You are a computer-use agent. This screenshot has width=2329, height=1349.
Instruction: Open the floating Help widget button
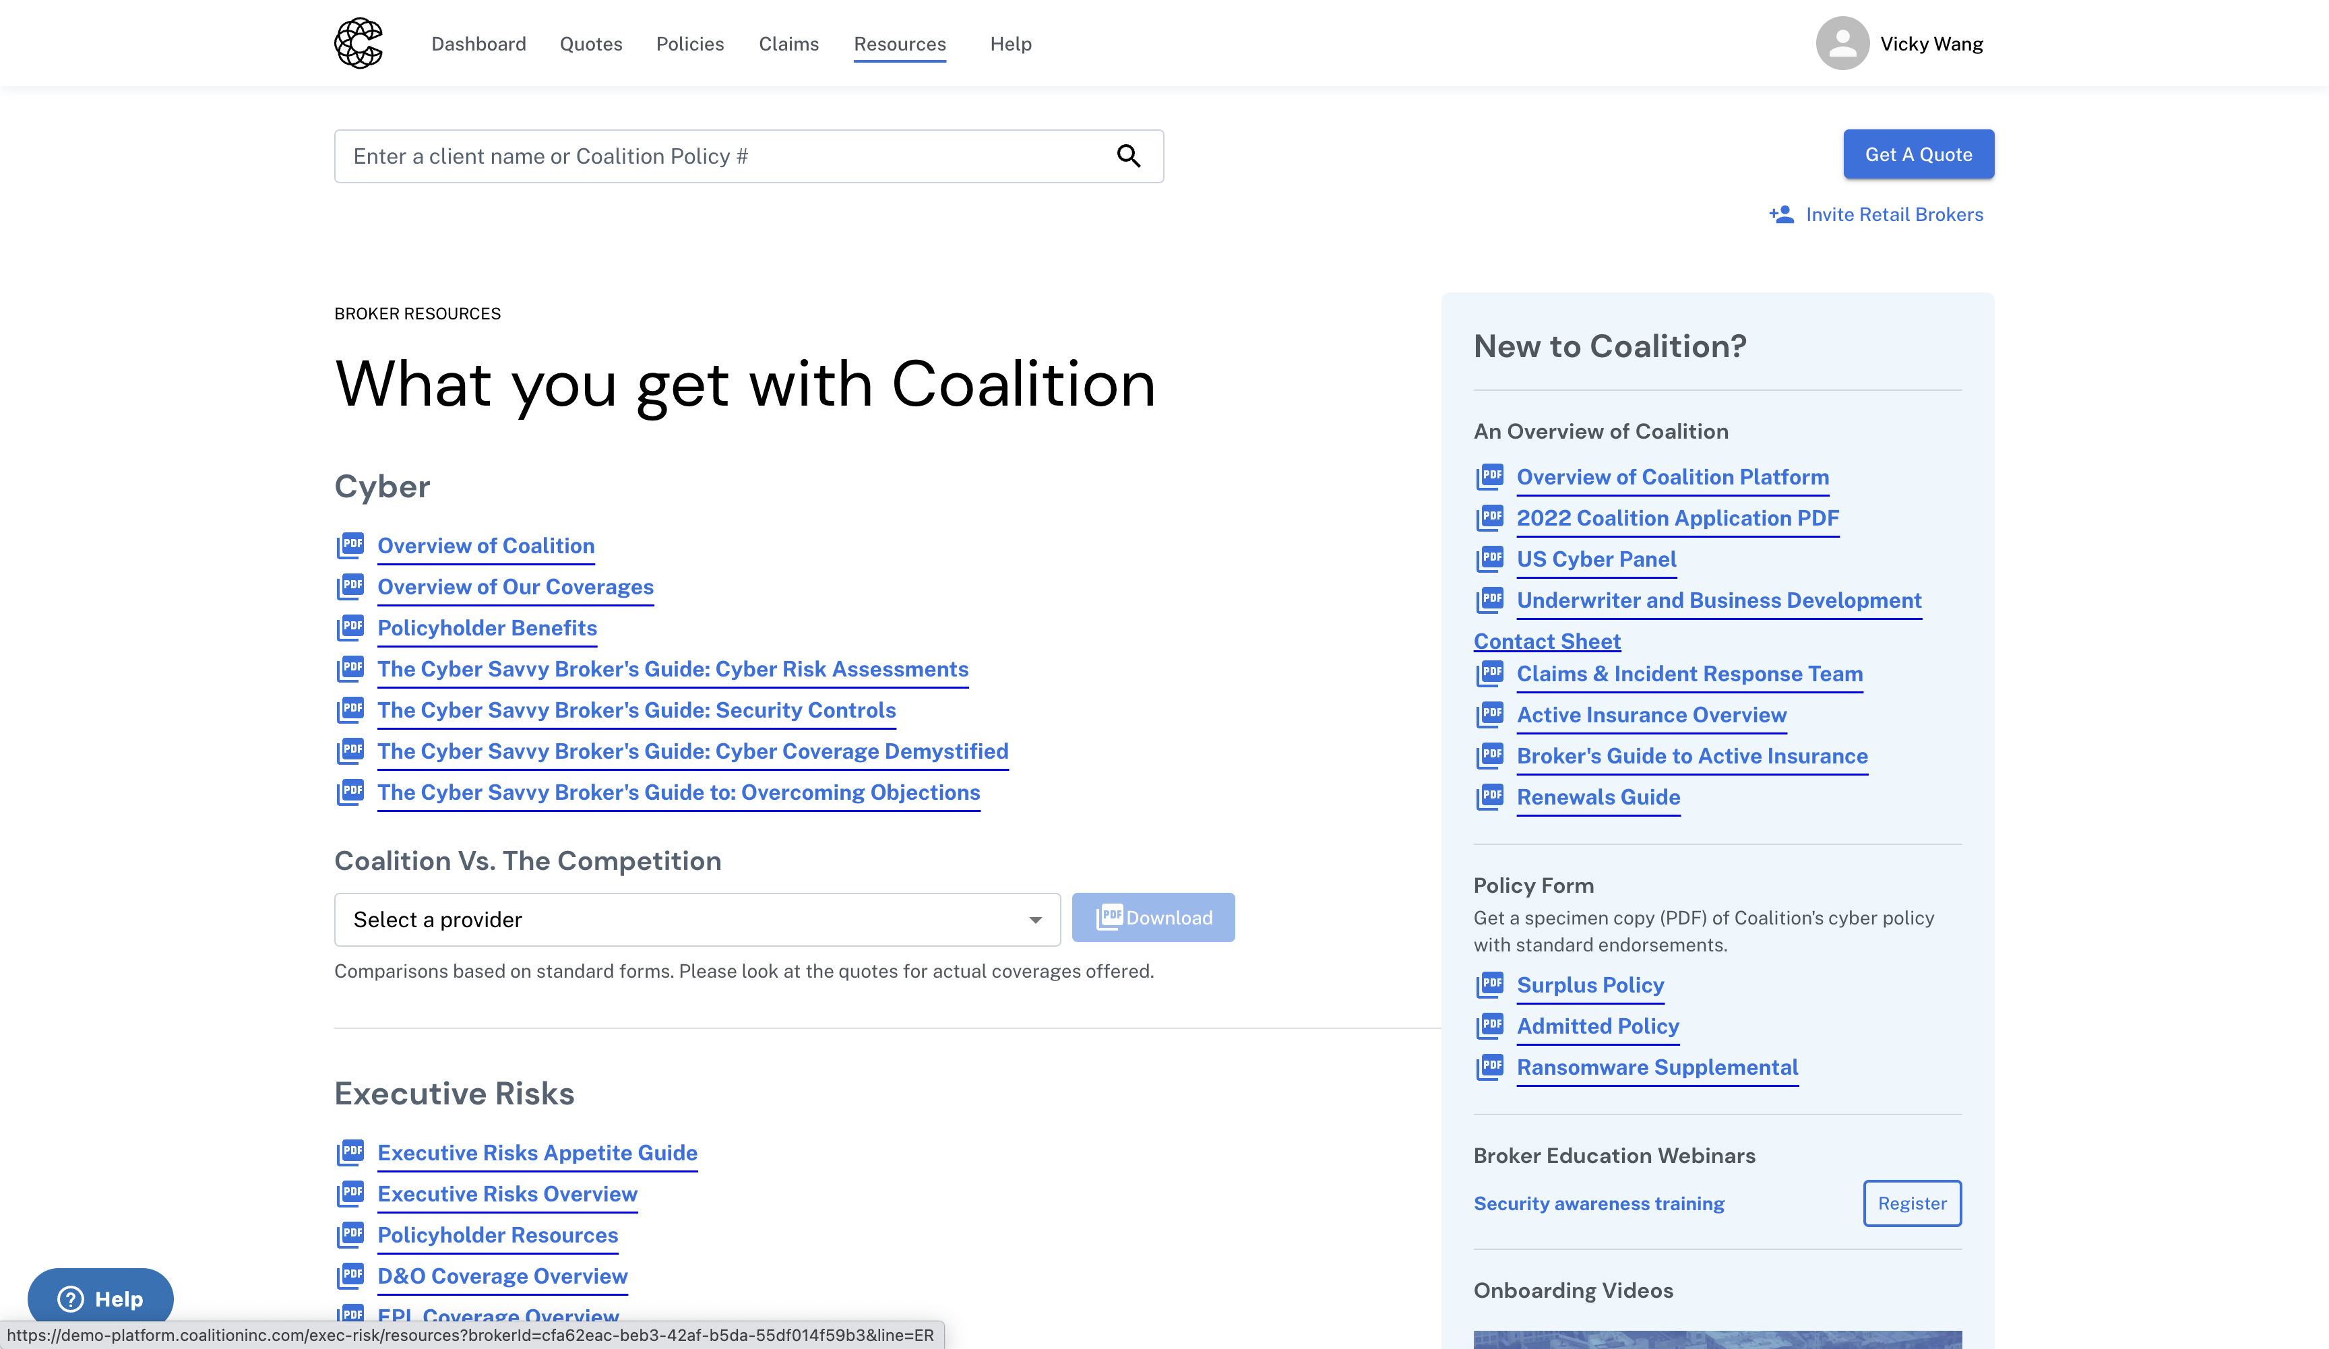click(100, 1298)
